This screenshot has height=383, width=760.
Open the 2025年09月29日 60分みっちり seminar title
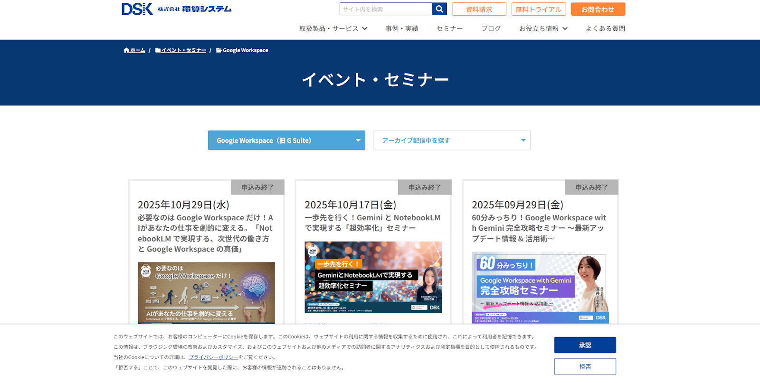tap(540, 228)
